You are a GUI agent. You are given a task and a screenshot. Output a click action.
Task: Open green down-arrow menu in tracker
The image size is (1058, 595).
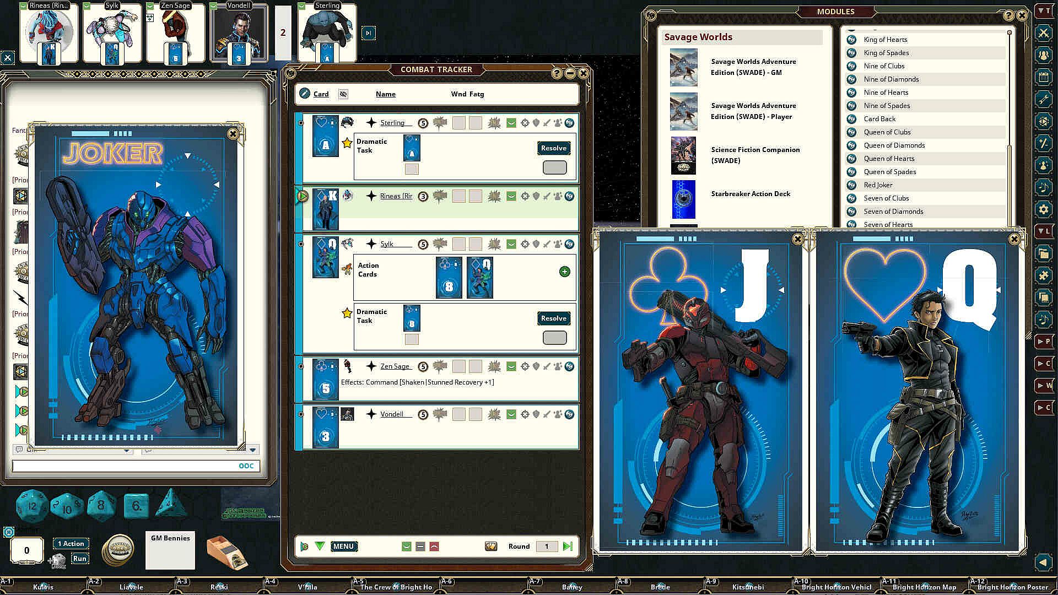(320, 546)
